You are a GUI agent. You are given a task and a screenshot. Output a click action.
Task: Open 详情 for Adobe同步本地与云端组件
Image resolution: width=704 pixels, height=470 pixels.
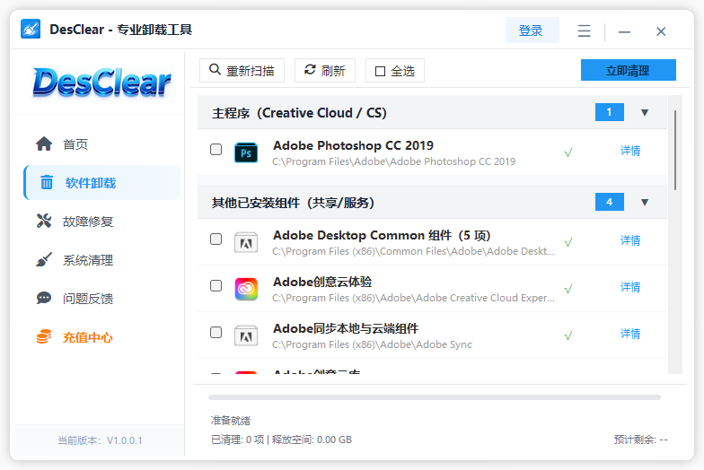[630, 334]
